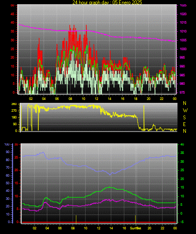Click the E compass direction label

(184, 124)
